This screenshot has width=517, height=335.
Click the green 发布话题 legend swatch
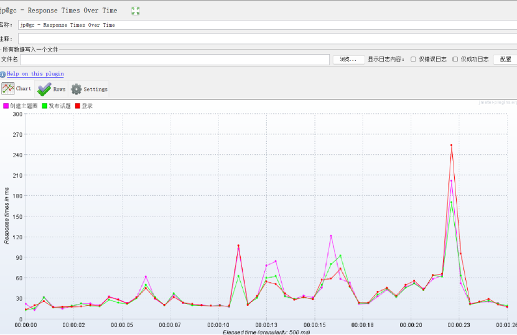pyautogui.click(x=45, y=106)
